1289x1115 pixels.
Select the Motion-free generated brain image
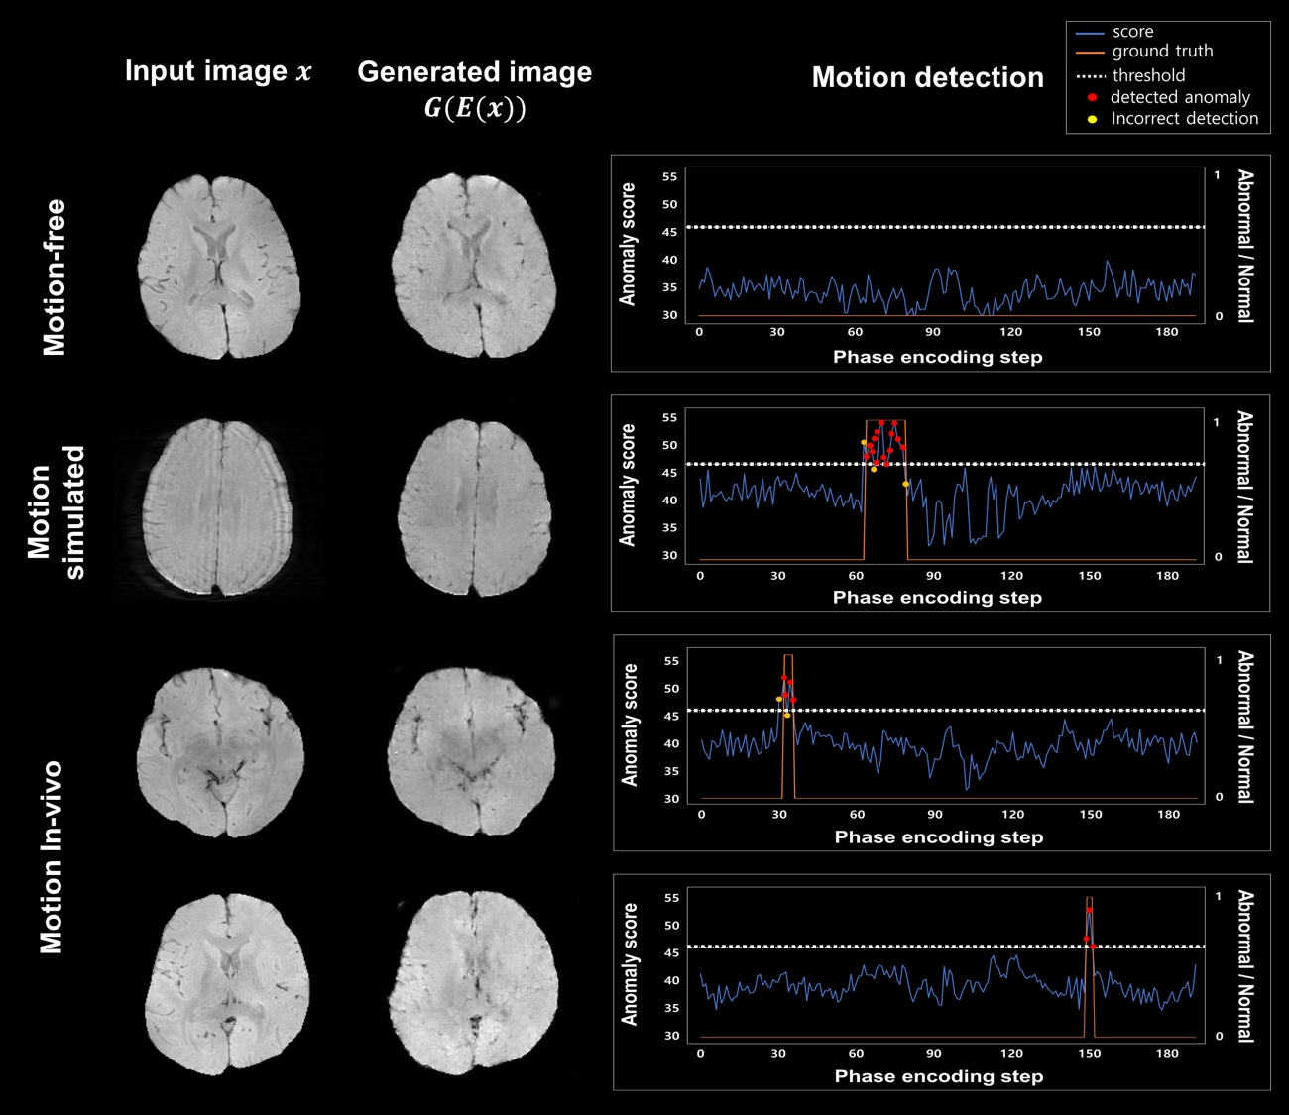point(474,266)
